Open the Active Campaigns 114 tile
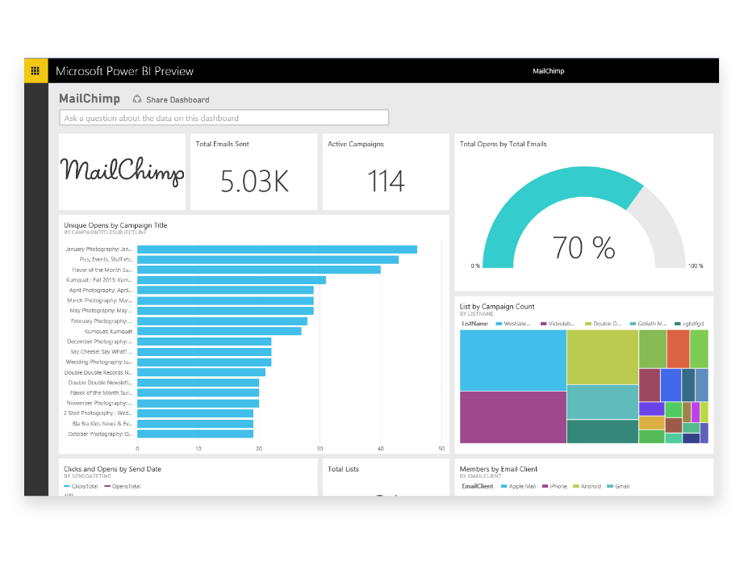 click(x=386, y=172)
